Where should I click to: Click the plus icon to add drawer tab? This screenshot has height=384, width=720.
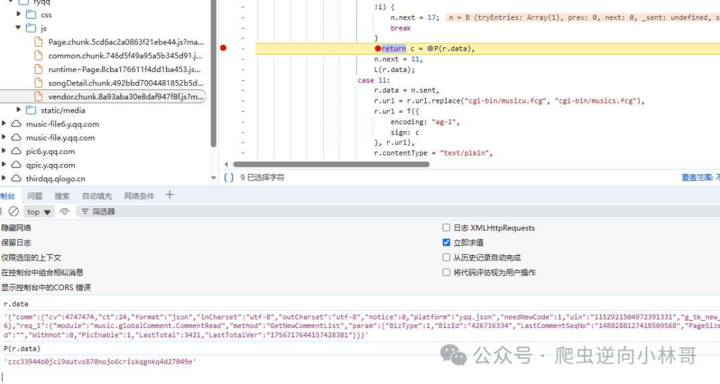pyautogui.click(x=169, y=195)
